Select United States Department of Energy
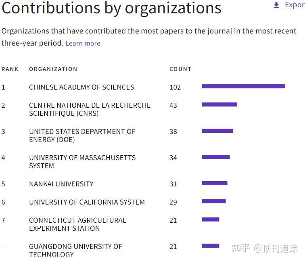The image size is (305, 261). click(82, 136)
